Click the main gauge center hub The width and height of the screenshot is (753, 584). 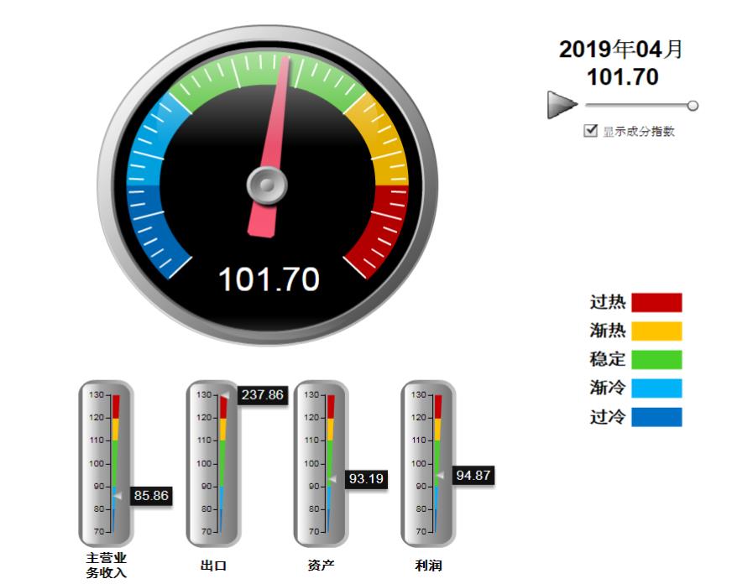266,185
